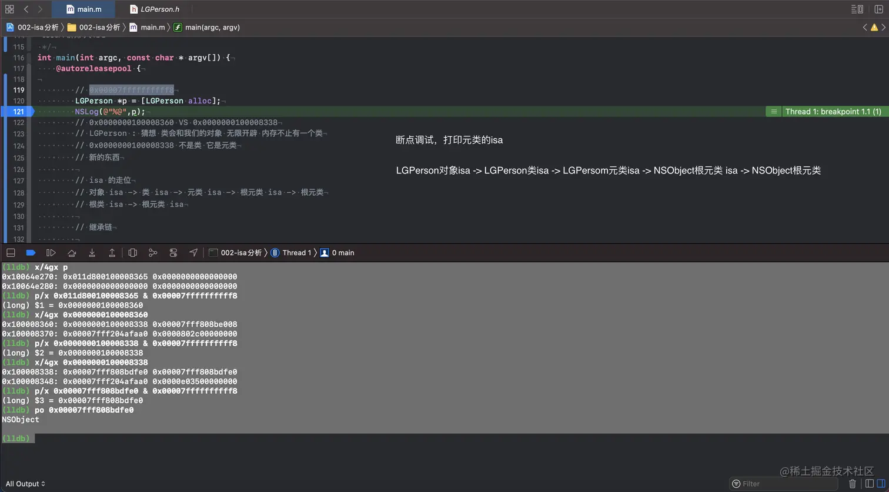Click the '$1 = 0x0000000100008360' result line
This screenshot has width=889, height=492.
pyautogui.click(x=72, y=306)
